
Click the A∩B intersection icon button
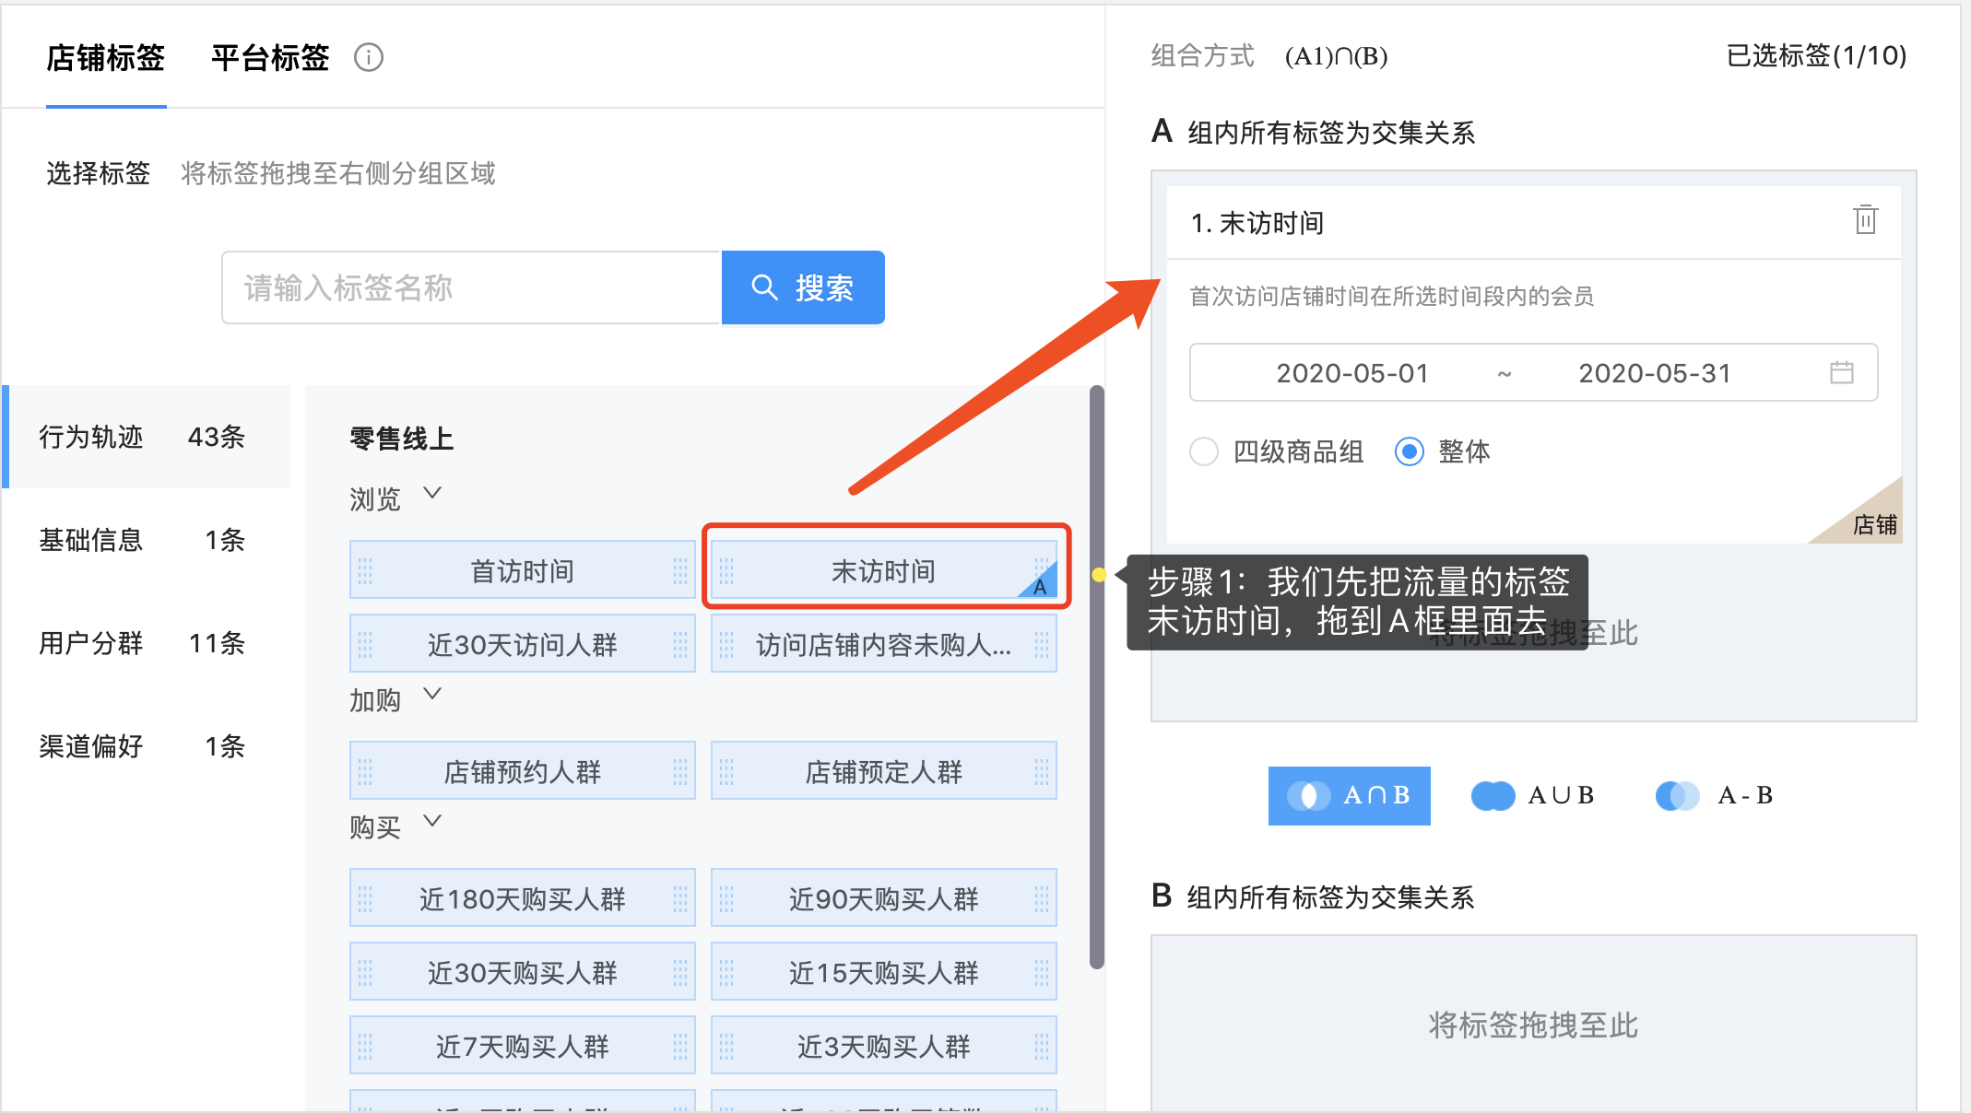1309,795
